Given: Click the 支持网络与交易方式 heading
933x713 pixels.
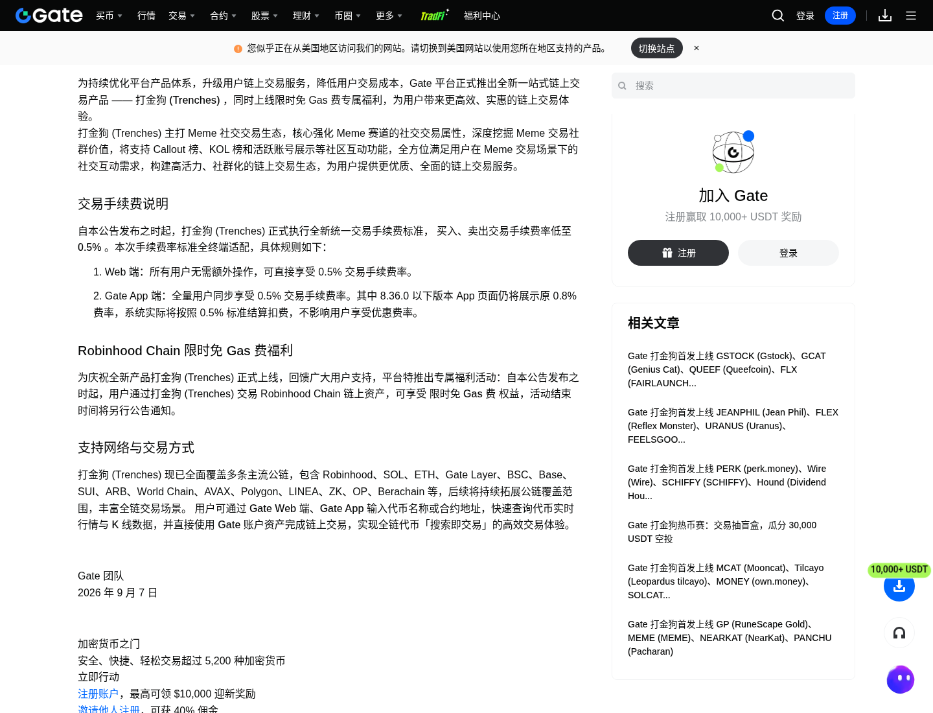Looking at the screenshot, I should tap(136, 448).
